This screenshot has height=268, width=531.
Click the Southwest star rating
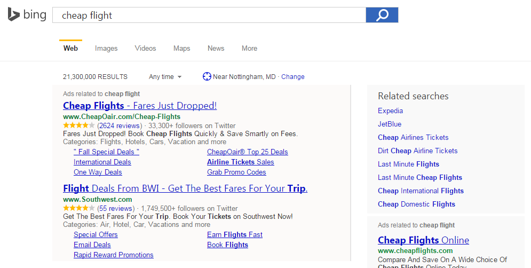coord(78,208)
